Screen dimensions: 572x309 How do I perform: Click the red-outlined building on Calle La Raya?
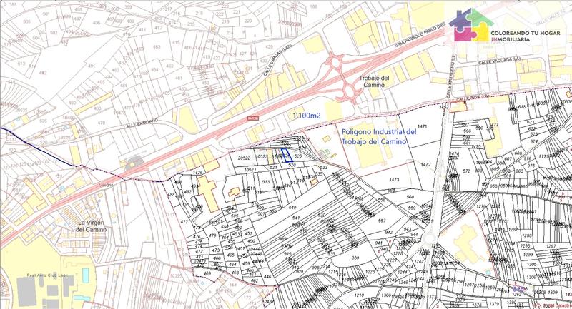pyautogui.click(x=456, y=107)
